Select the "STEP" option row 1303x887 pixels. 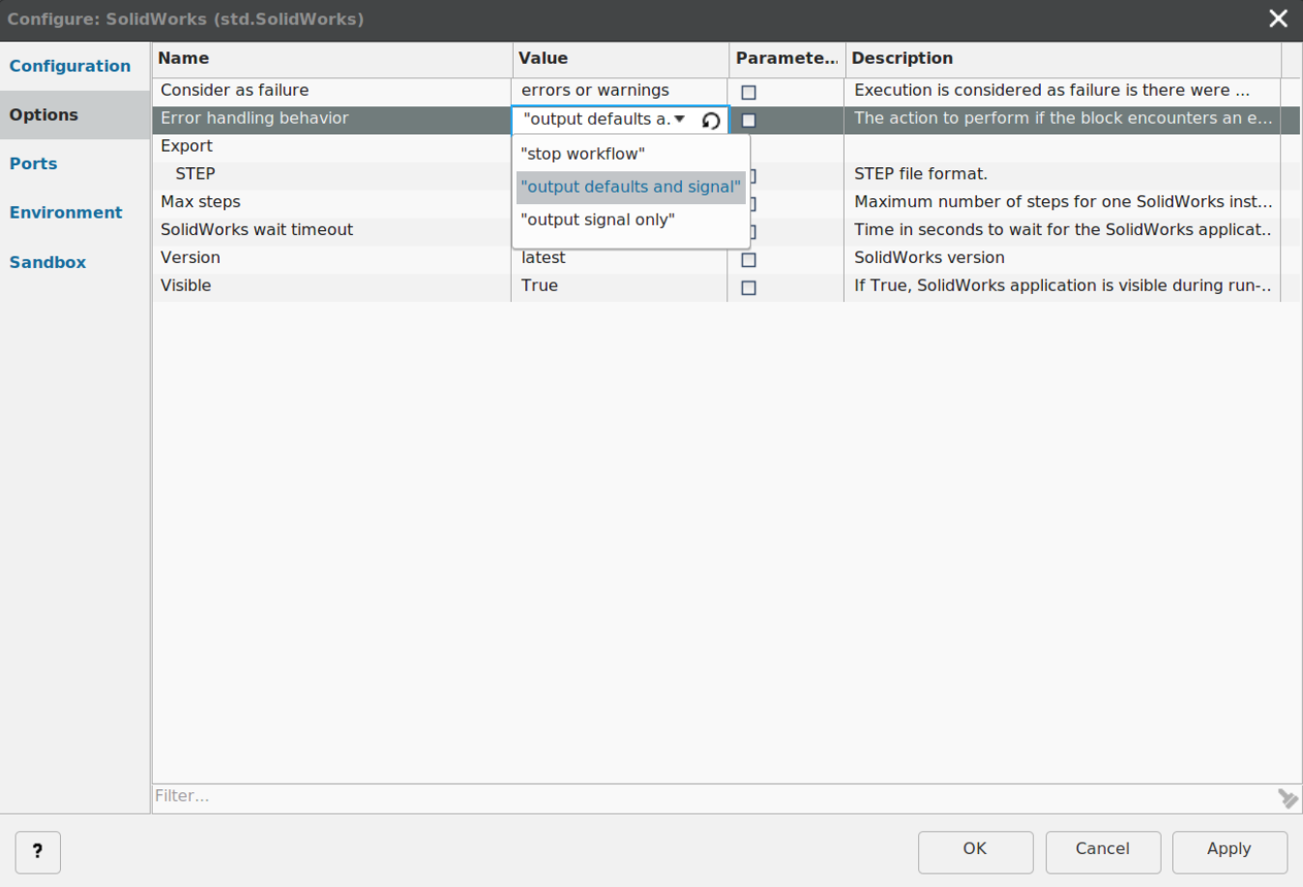pos(195,174)
